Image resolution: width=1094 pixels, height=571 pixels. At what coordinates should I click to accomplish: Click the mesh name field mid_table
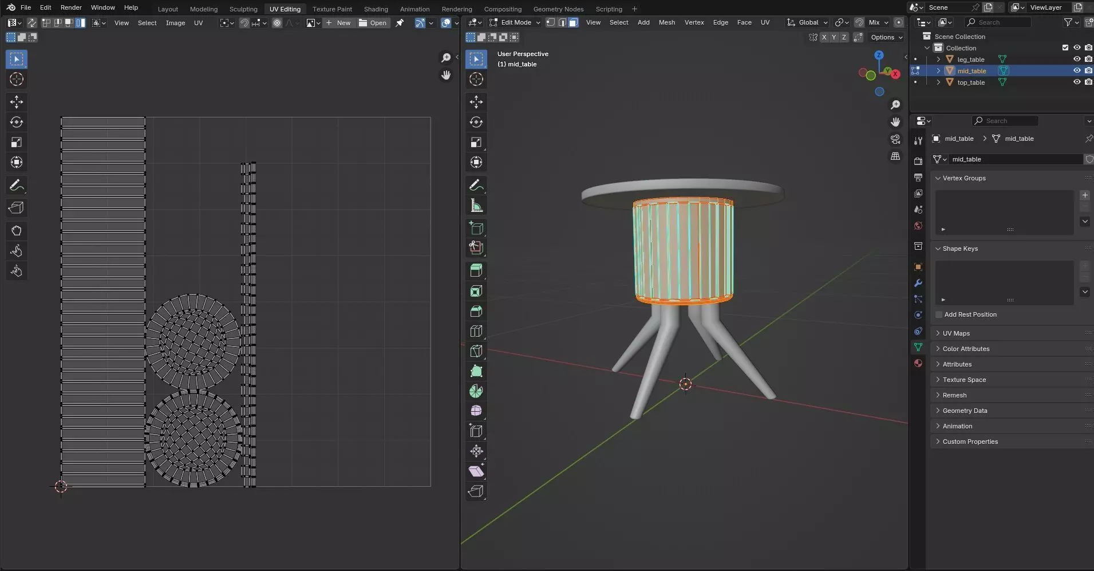click(x=1015, y=159)
